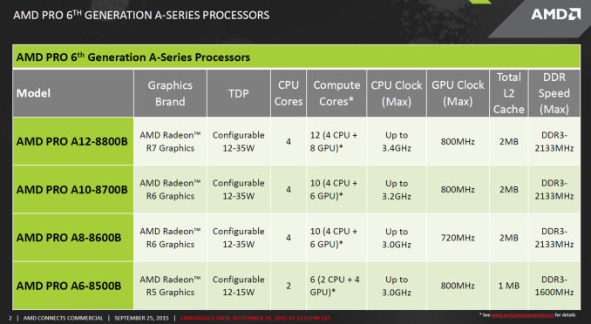Click the Compute Cores column header
The height and width of the screenshot is (324, 591).
pos(336,93)
